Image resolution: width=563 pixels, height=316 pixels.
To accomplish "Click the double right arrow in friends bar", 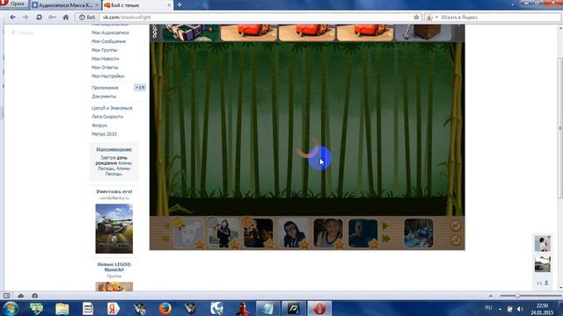I will pos(386,239).
